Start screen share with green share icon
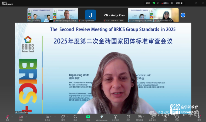Viewport: 206px width, 122px height. [x=88, y=117]
